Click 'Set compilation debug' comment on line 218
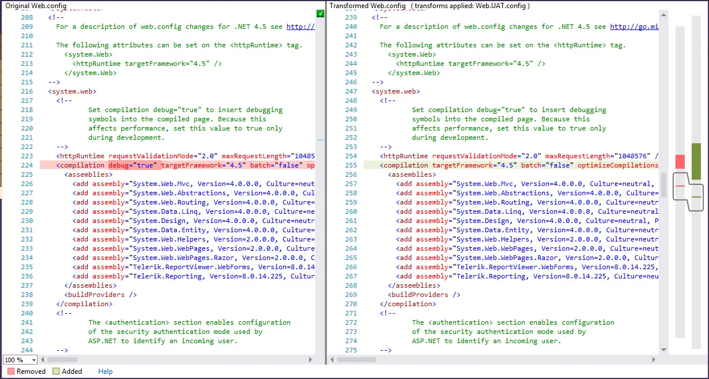709x379 pixels. (x=185, y=110)
